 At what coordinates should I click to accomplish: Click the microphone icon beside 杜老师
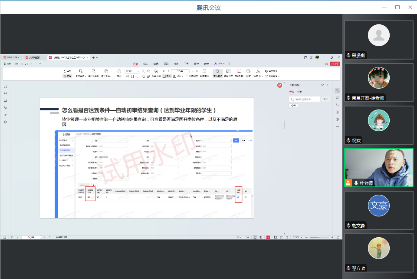pyautogui.click(x=357, y=183)
